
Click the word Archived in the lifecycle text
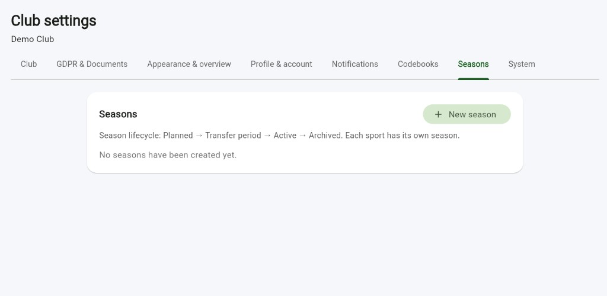coord(325,136)
